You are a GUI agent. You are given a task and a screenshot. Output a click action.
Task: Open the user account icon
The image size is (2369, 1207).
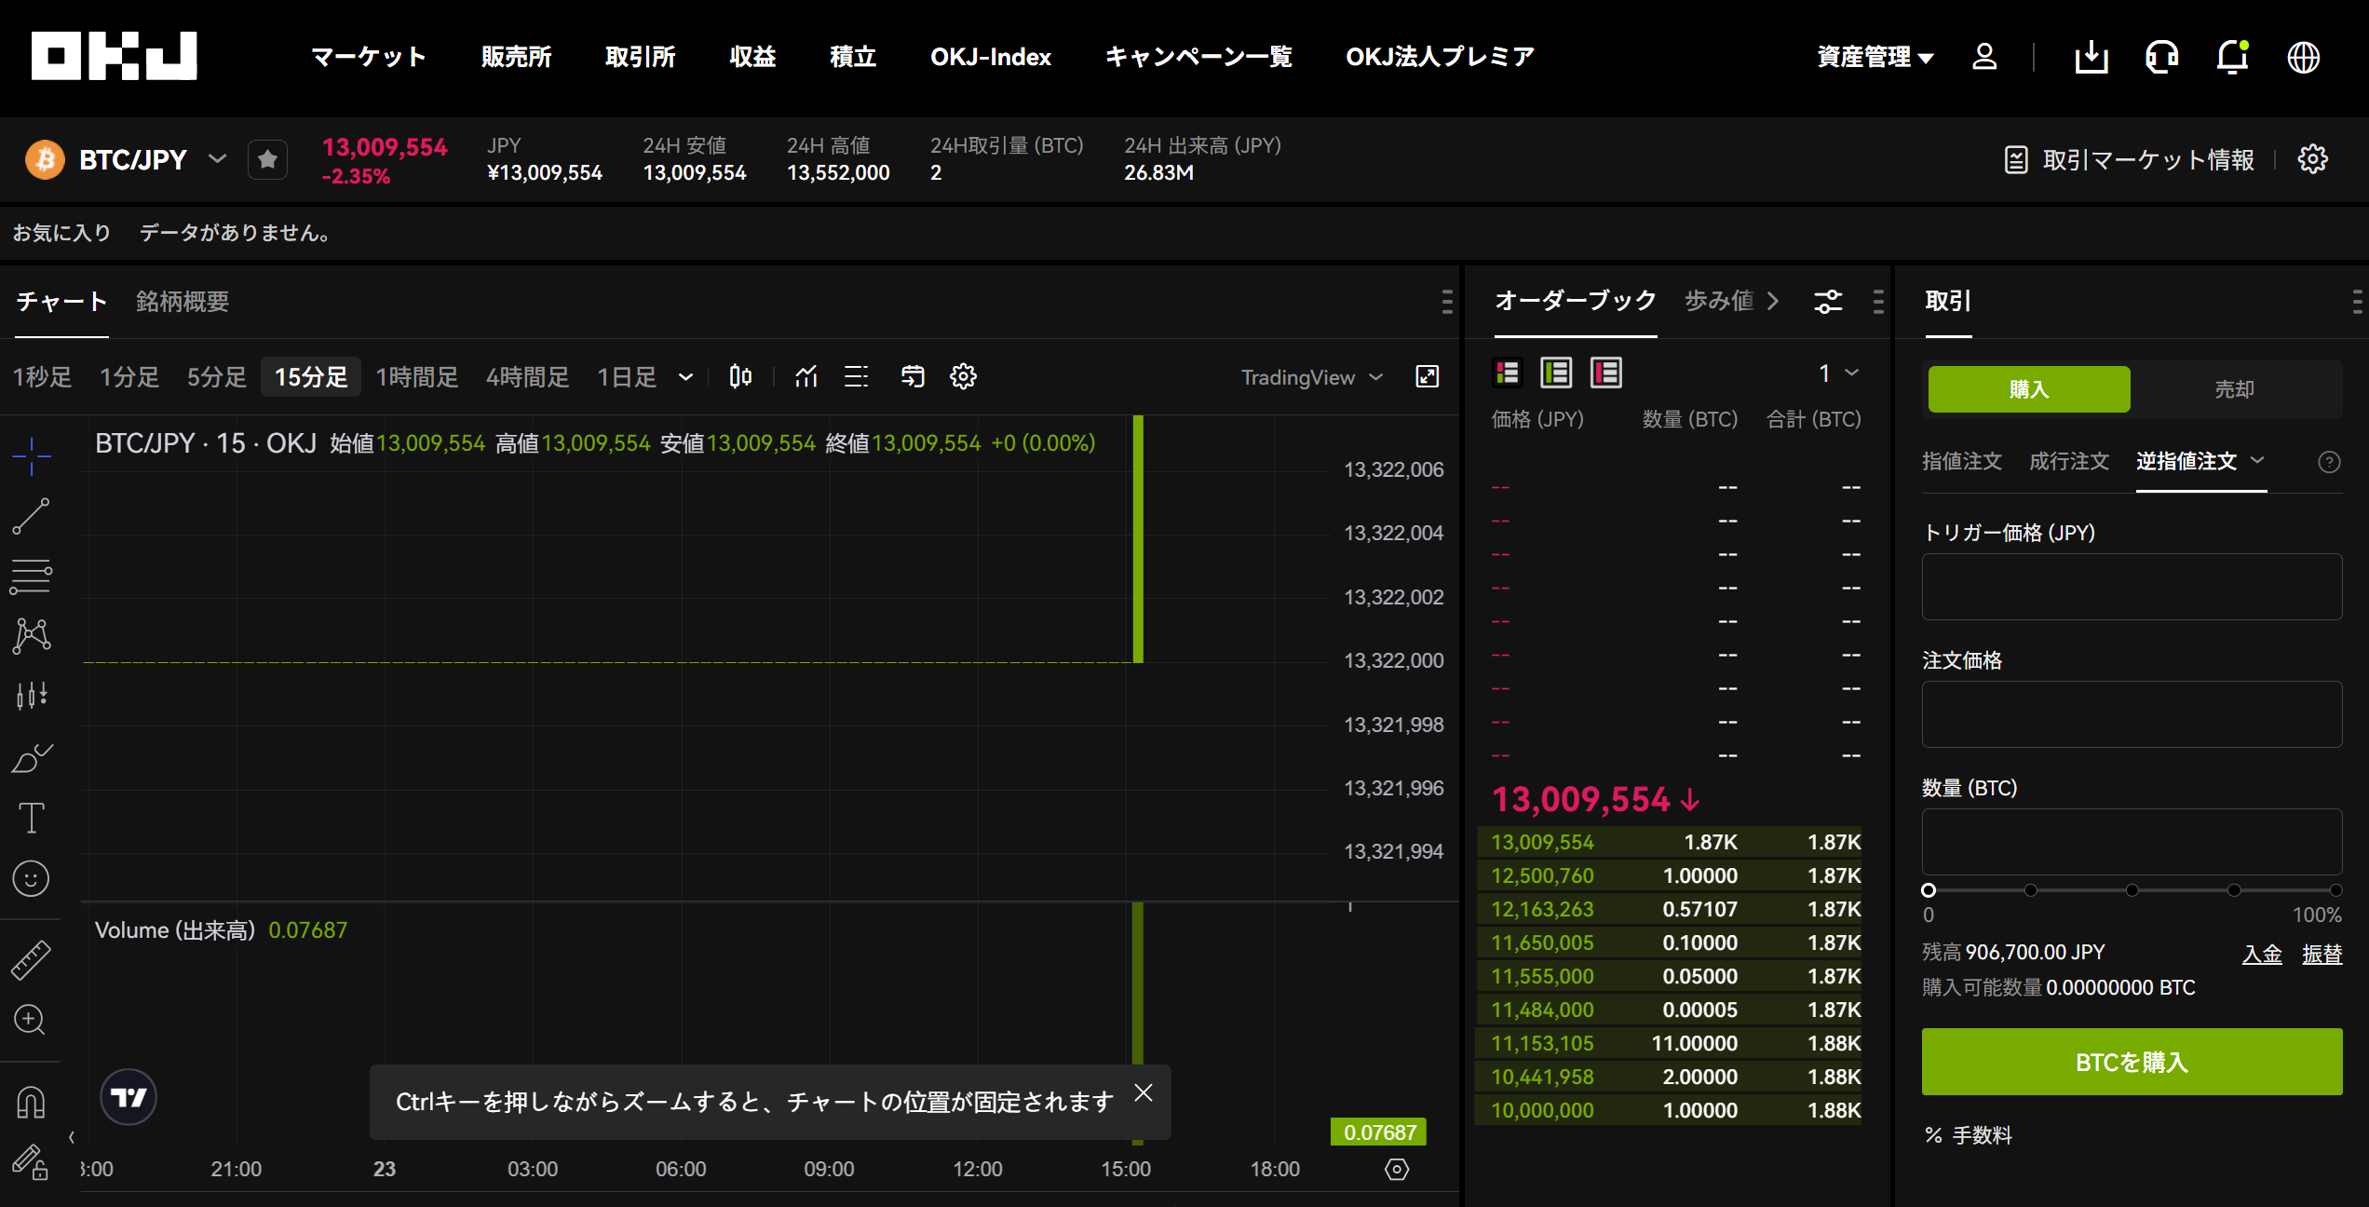[x=1984, y=57]
